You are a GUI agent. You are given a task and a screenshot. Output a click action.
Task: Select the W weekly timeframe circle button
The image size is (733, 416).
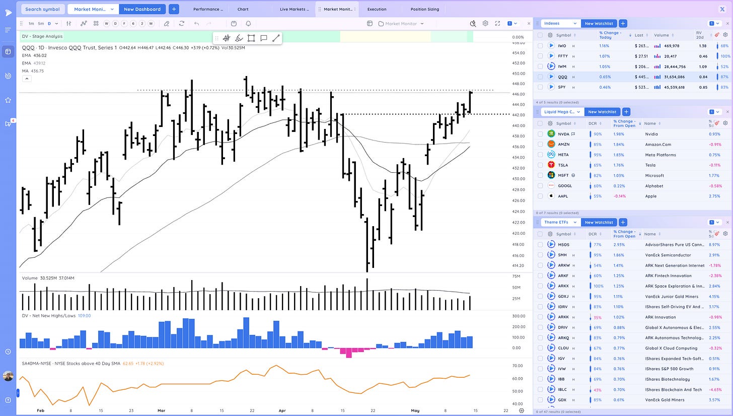click(x=107, y=23)
